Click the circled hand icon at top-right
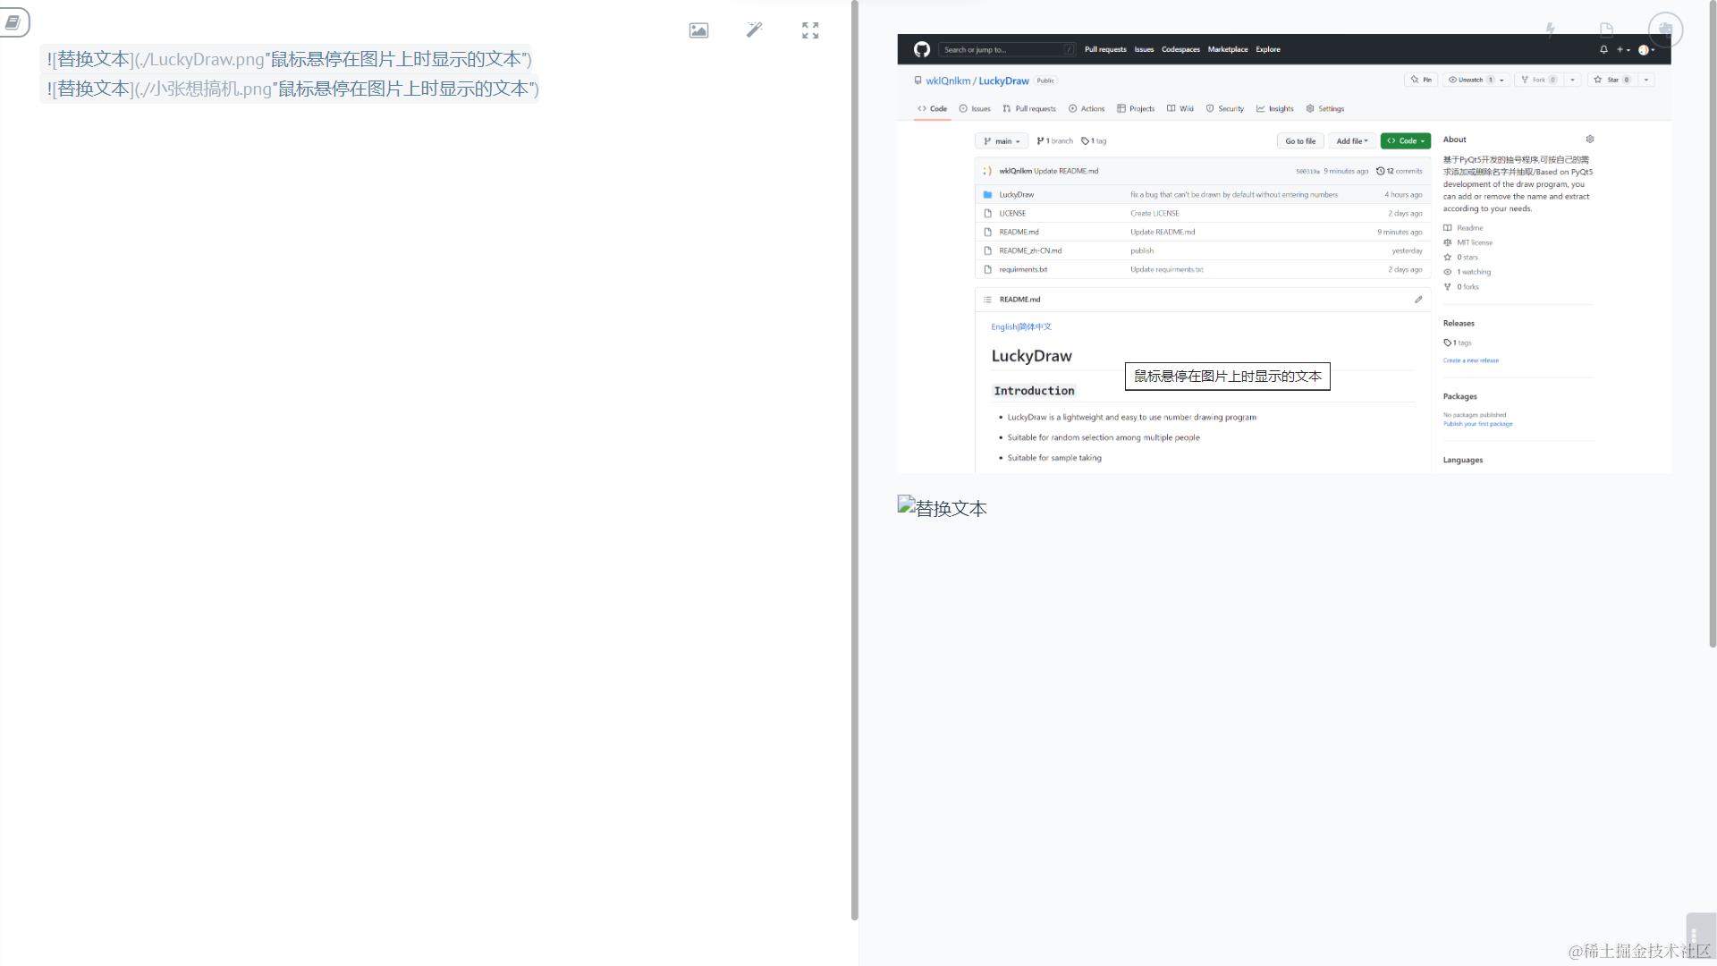 point(1665,30)
